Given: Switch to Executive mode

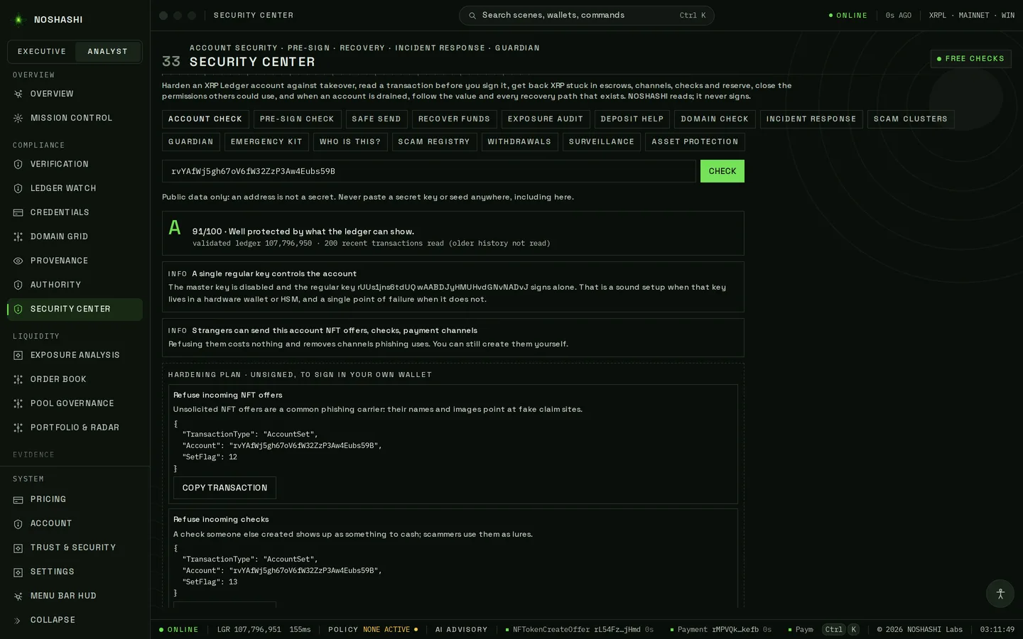Looking at the screenshot, I should coord(42,52).
